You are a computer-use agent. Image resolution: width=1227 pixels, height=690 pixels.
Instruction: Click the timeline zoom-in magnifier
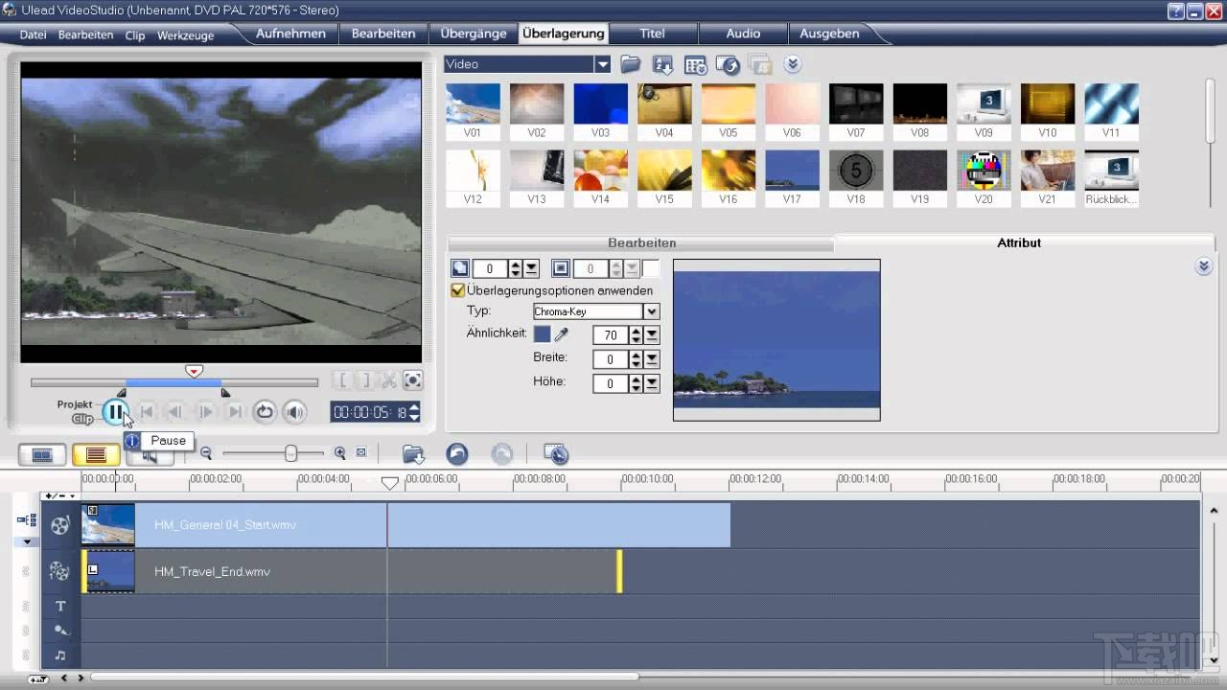coord(339,453)
